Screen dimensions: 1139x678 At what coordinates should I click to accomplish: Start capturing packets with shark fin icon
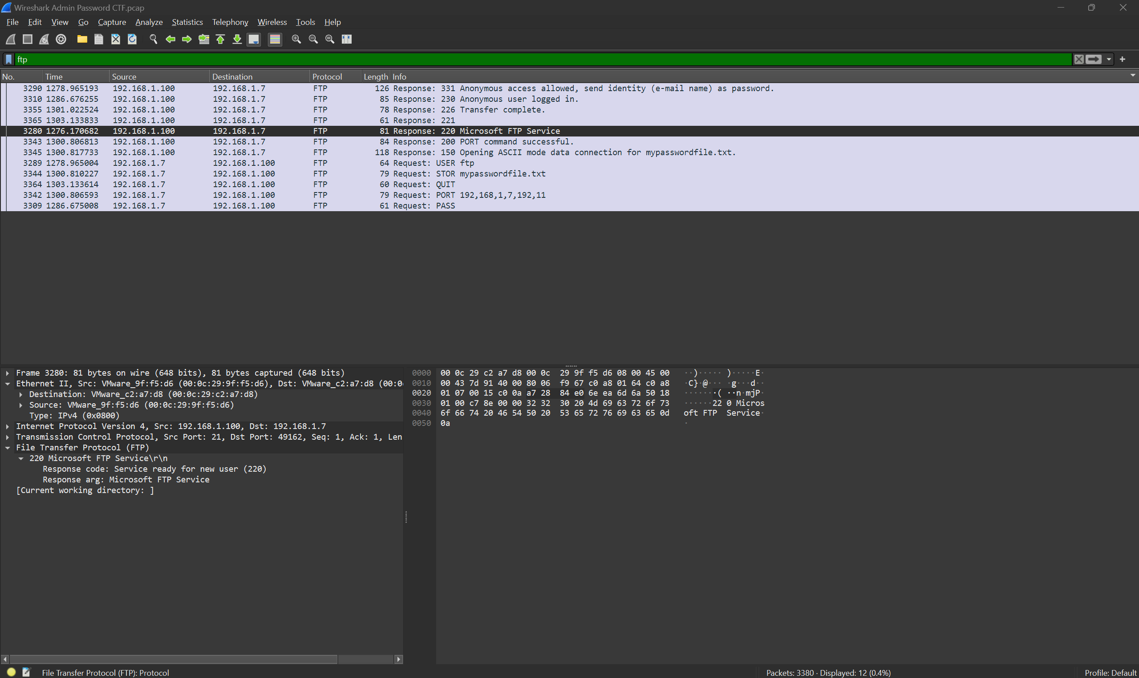pos(11,39)
